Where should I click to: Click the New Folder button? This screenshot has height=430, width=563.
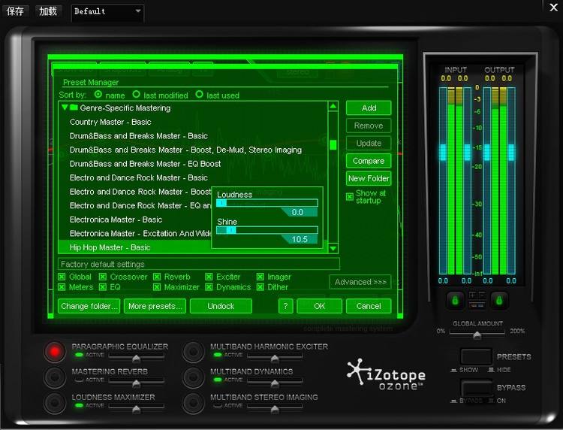coord(369,178)
